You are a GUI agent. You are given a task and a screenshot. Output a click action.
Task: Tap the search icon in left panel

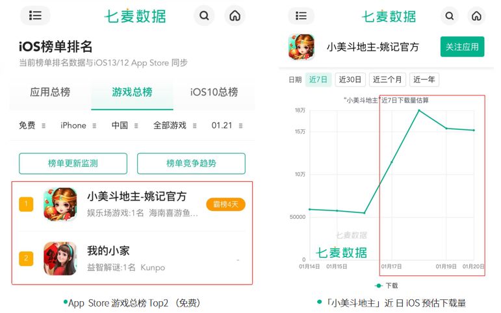tap(204, 16)
